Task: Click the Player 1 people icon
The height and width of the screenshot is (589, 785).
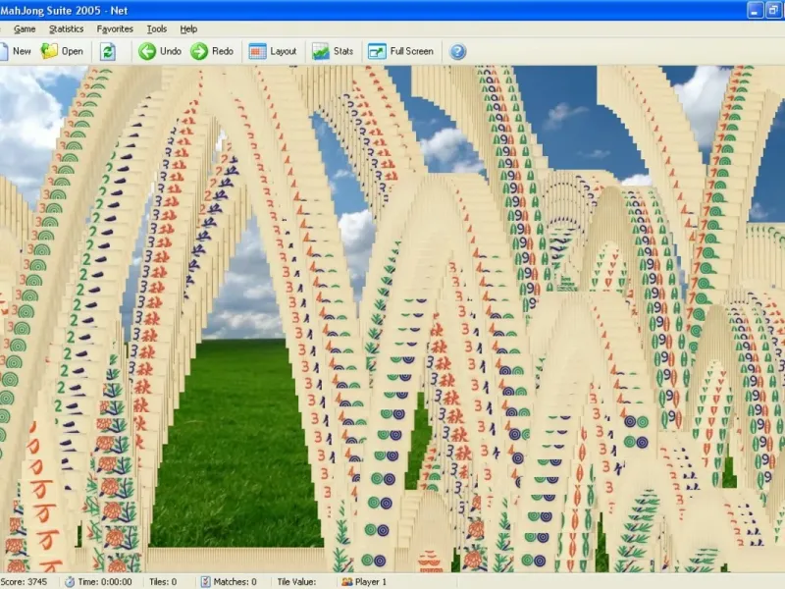Action: click(x=347, y=581)
